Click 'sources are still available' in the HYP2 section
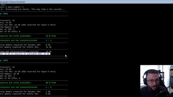The width and height of the screenshot is (173, 97). tap(16, 83)
